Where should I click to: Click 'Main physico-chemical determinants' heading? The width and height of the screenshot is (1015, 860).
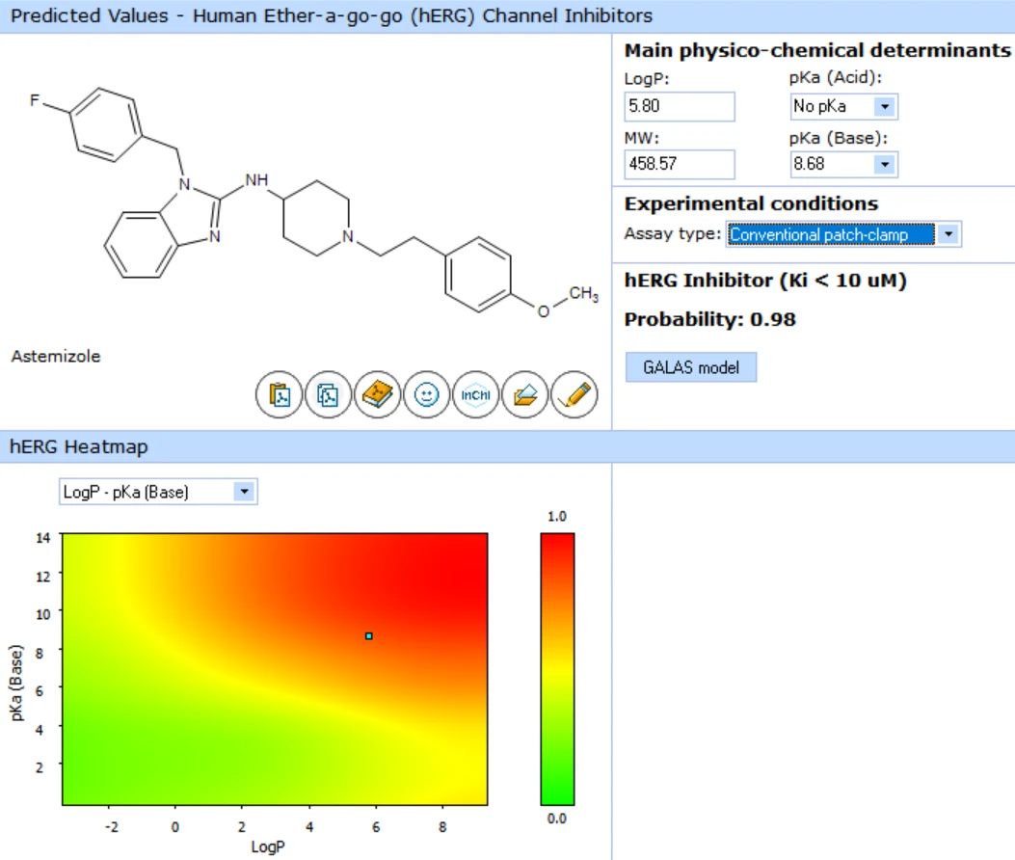[x=817, y=50]
